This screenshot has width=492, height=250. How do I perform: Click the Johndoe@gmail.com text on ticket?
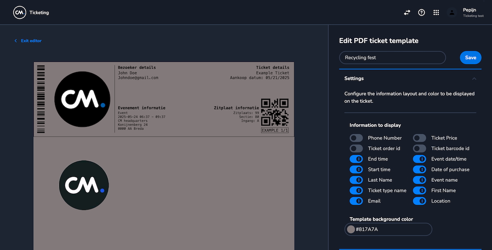138,78
